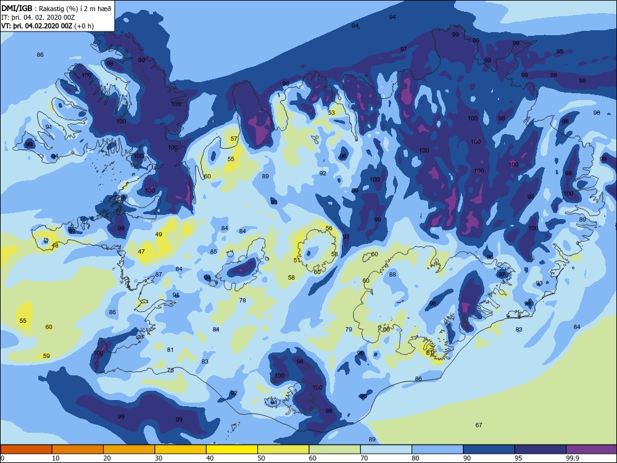
Task: Click the legend tick label 99.9
Action: (573, 458)
